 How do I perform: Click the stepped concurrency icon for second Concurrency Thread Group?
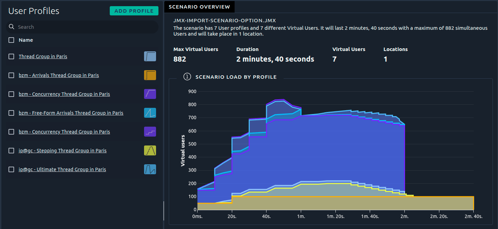click(x=150, y=131)
